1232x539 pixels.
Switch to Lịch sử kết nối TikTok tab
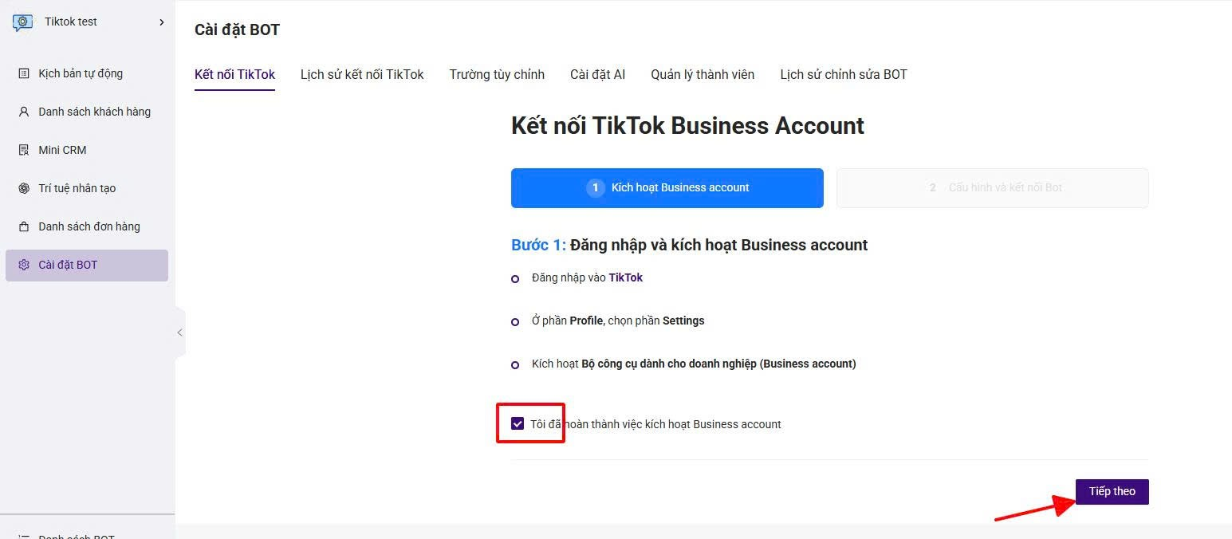362,74
